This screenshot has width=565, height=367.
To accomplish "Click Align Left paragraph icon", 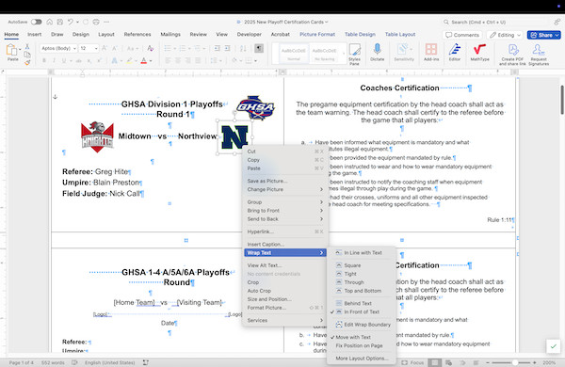I will (x=168, y=60).
